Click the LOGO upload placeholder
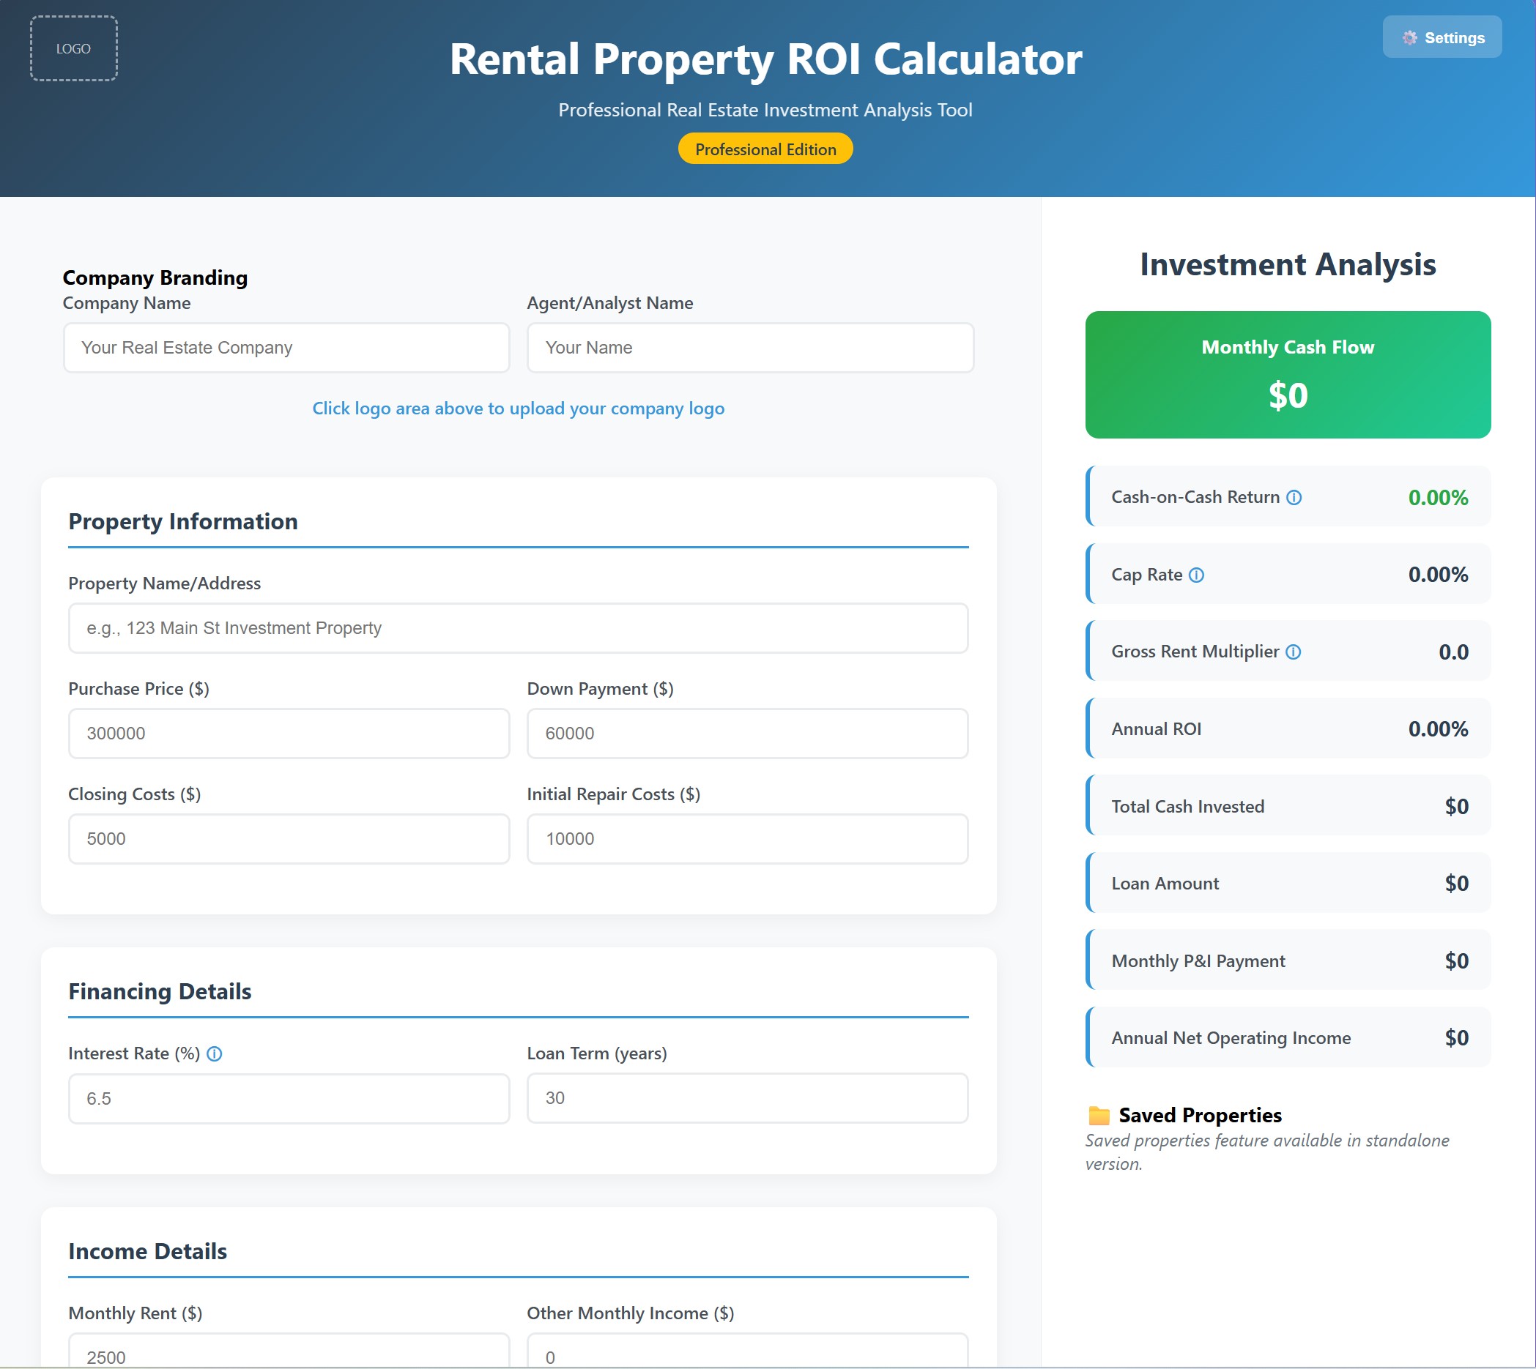The width and height of the screenshot is (1536, 1369). click(73, 47)
